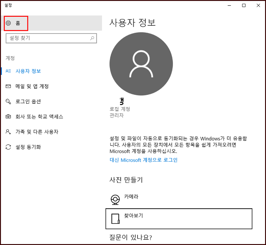The width and height of the screenshot is (266, 245).
Task: Click the sync arrows icon
Action: 8,147
